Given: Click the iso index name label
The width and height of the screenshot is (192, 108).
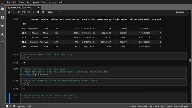Looking at the screenshot, I should pos(25,24).
